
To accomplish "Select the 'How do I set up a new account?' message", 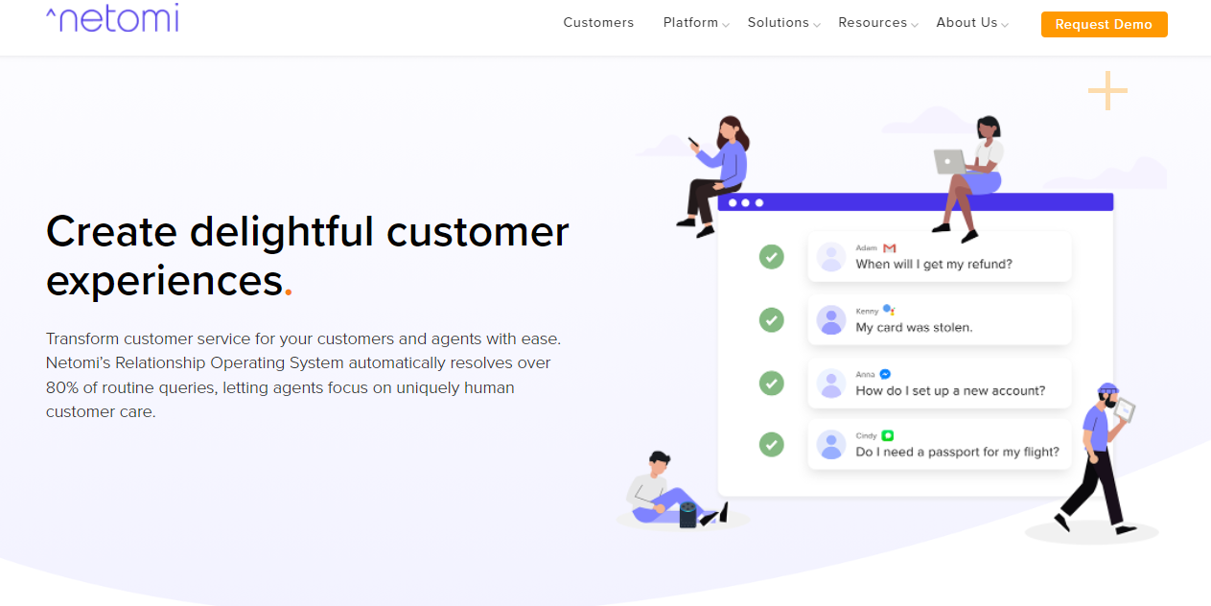I will tap(949, 390).
